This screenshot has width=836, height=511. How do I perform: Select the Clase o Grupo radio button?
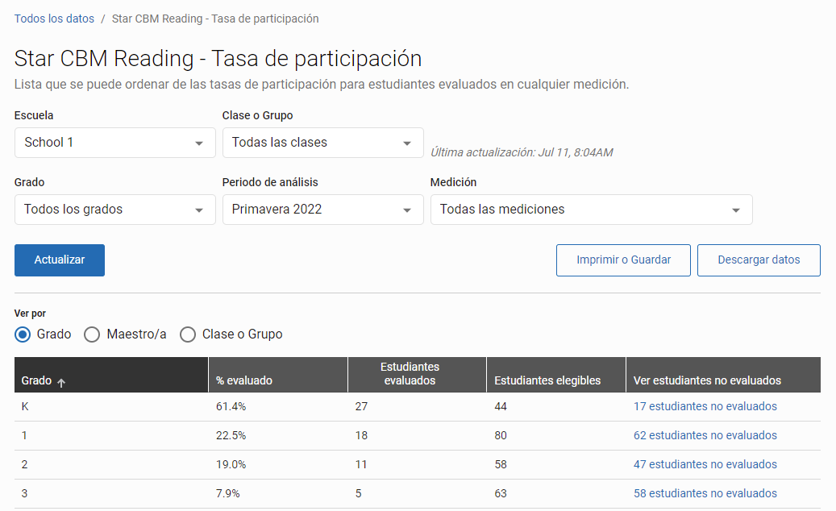point(188,334)
